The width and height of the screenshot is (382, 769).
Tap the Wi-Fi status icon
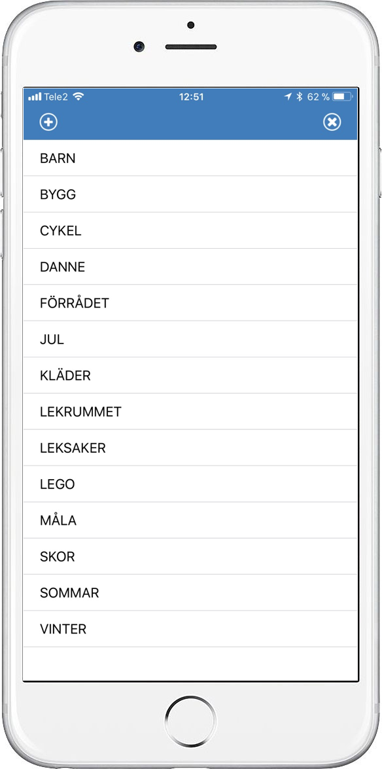(x=78, y=97)
